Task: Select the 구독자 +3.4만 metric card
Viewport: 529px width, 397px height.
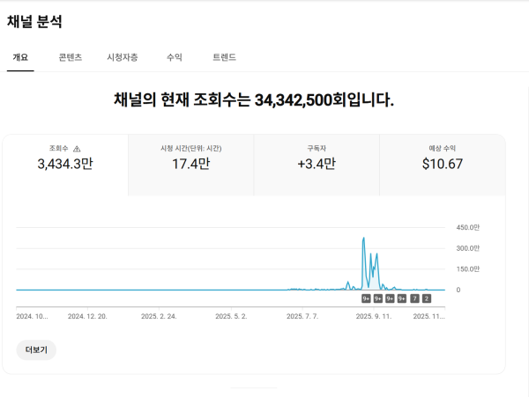Action: [317, 164]
